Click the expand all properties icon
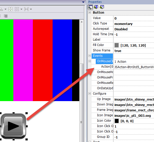Viewport: 154px width, 142px height. point(96,7)
